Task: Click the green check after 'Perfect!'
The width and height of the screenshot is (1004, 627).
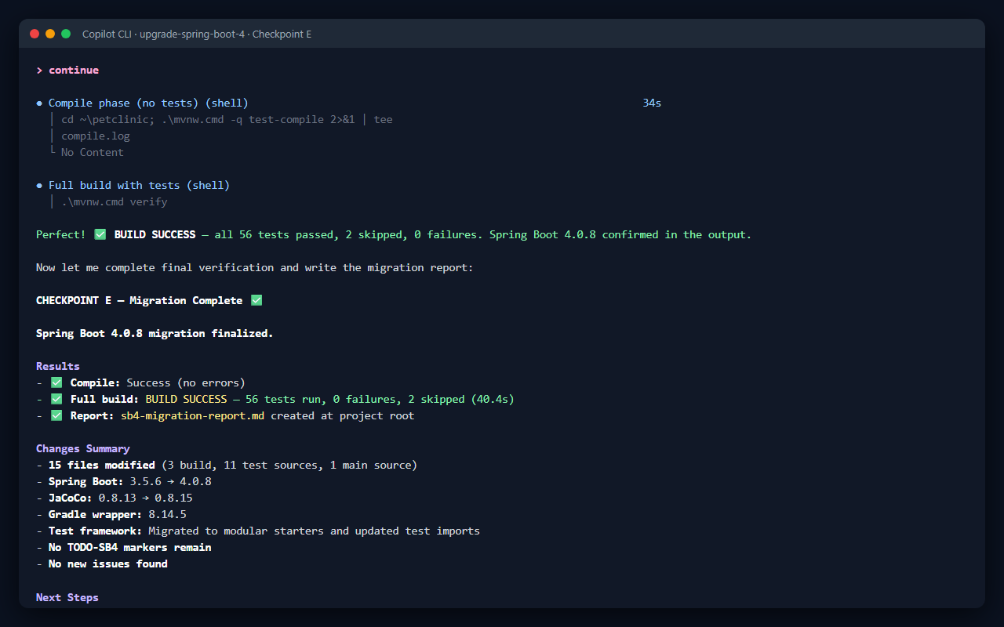Action: click(100, 234)
